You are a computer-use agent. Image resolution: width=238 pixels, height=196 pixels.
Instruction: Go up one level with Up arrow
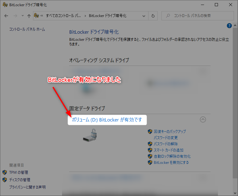(x=29, y=16)
